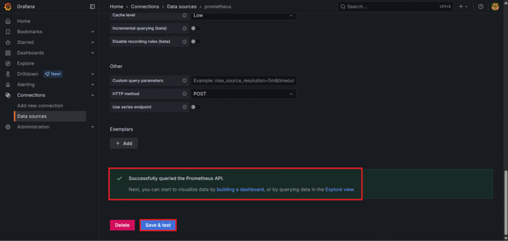
Task: Toggle Use series endpoint switch
Action: tap(195, 107)
